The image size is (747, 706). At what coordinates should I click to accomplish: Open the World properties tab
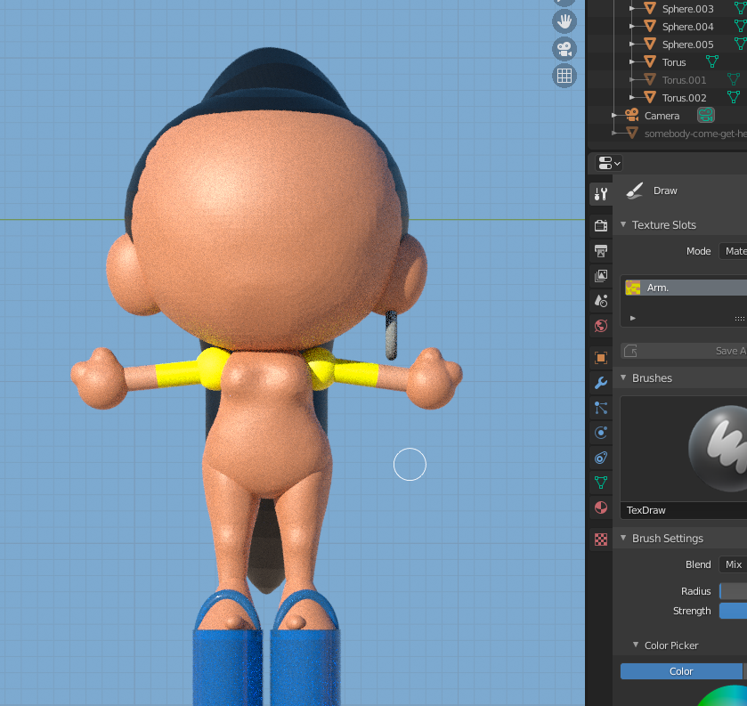click(x=601, y=326)
